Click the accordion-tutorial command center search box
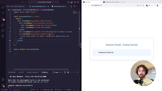The height and width of the screenshot is (91, 162). [x=44, y=2]
